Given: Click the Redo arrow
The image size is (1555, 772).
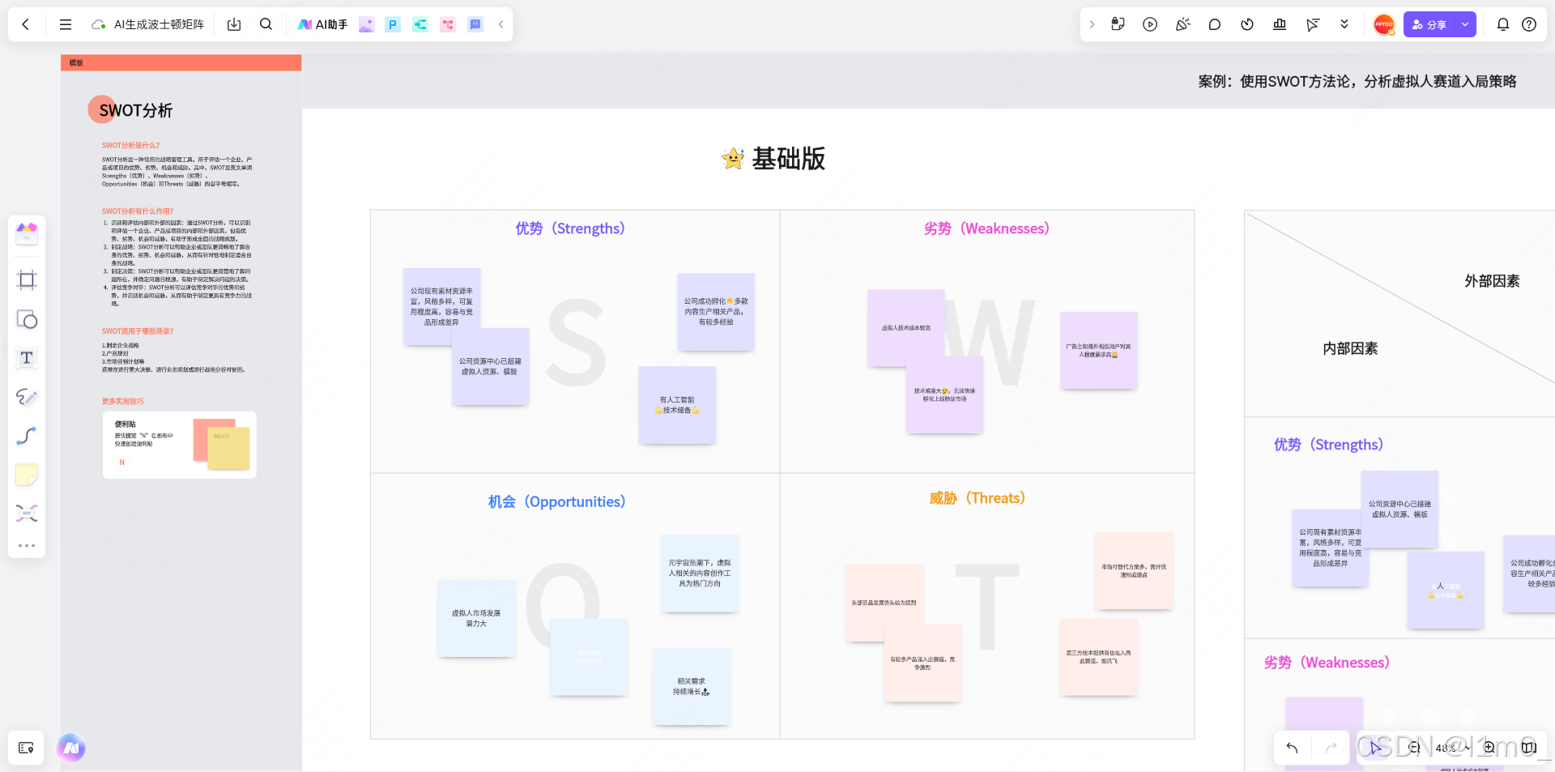Looking at the screenshot, I should tap(1331, 748).
